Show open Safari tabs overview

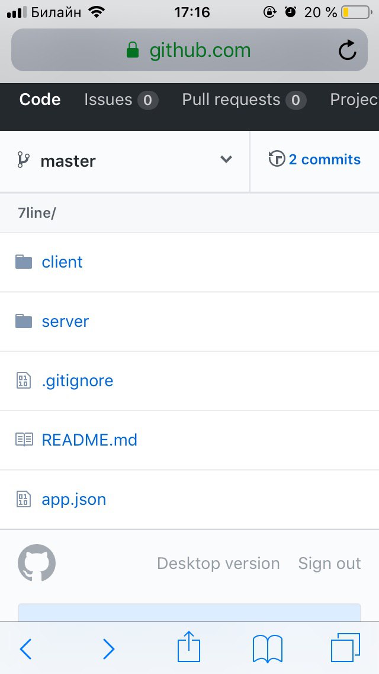[345, 647]
